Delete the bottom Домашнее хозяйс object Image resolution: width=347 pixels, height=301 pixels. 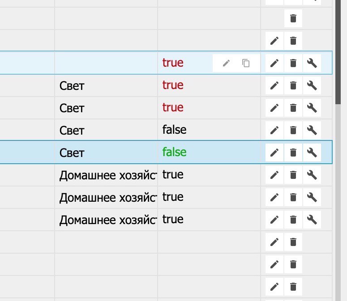pos(293,220)
